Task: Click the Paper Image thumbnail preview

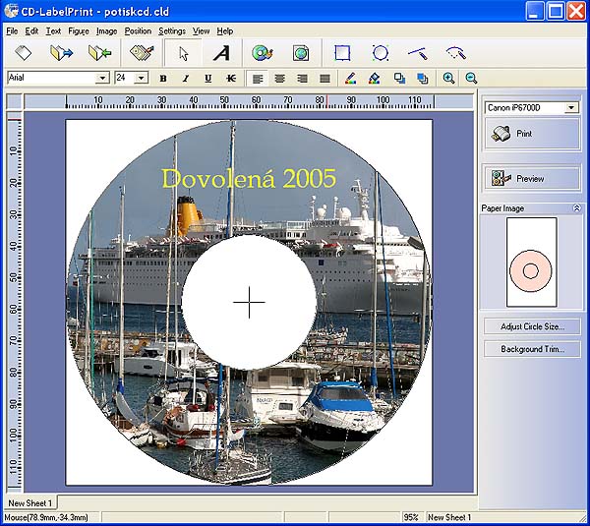Action: click(531, 263)
